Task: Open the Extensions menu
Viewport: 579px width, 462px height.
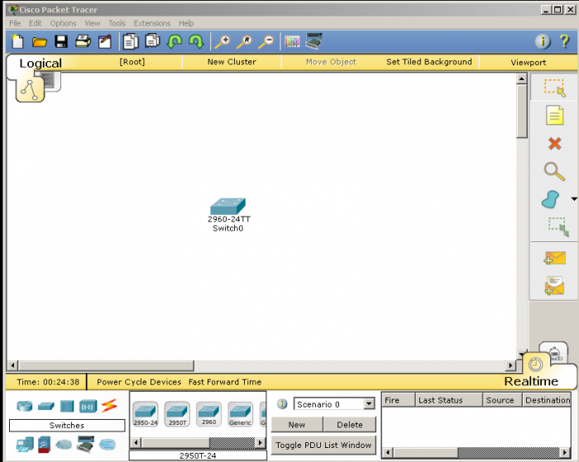Action: (152, 23)
